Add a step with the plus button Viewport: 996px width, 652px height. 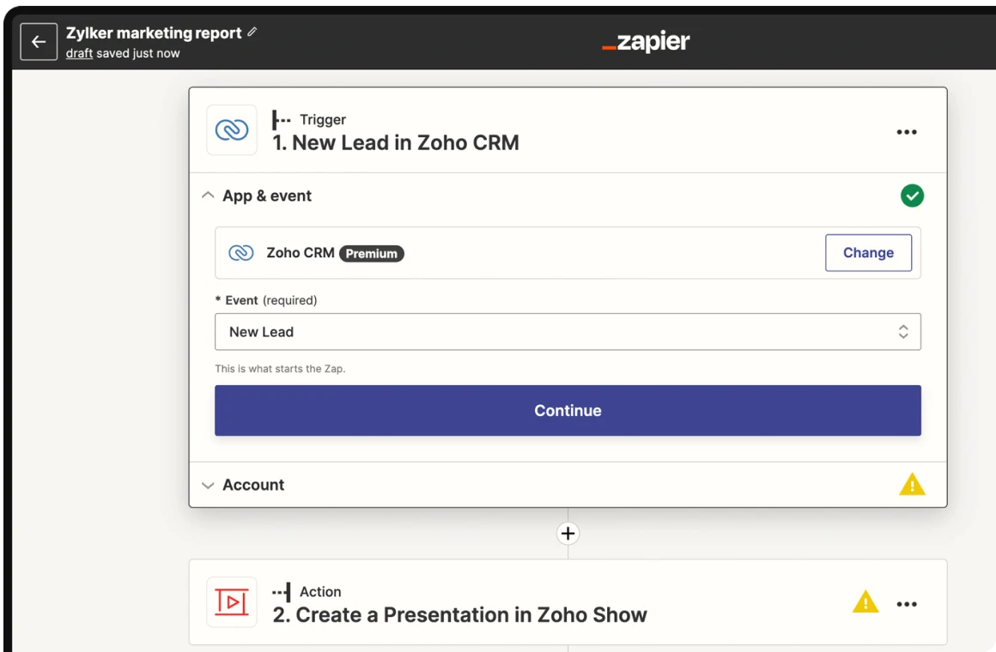[x=568, y=534]
